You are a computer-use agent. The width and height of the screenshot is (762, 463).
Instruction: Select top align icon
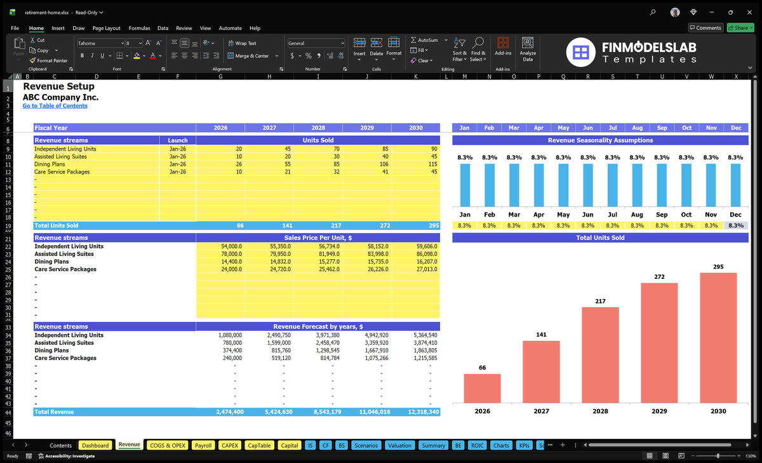click(175, 43)
